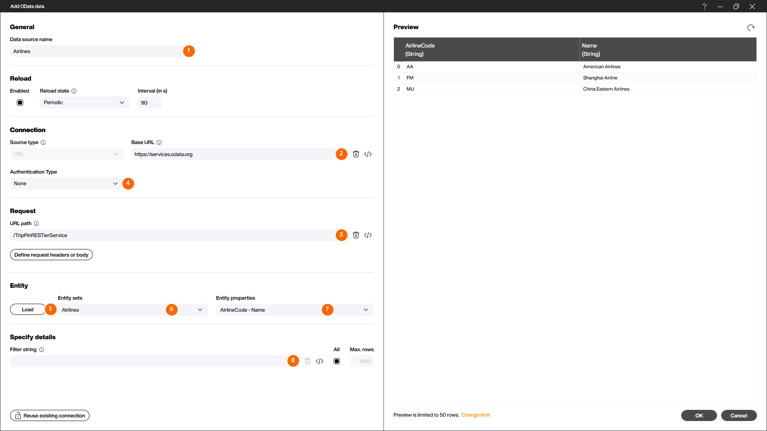Click the Cancel button
Viewport: 767px width, 431px height.
[739, 415]
